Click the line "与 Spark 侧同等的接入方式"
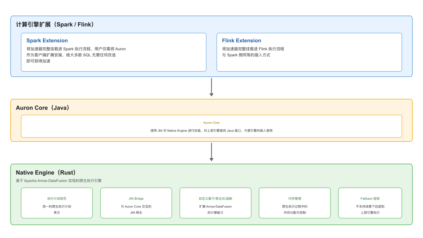Screen dimensions: 423x238 [x=246, y=55]
